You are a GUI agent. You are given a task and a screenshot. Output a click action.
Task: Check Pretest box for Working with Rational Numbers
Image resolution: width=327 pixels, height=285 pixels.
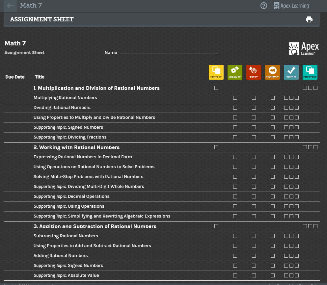pyautogui.click(x=216, y=147)
